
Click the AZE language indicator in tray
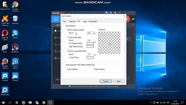168,102
